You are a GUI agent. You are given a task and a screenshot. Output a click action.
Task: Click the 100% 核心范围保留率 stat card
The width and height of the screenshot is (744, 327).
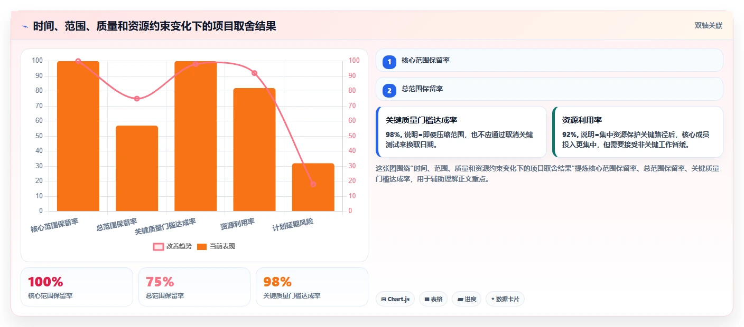pos(77,287)
